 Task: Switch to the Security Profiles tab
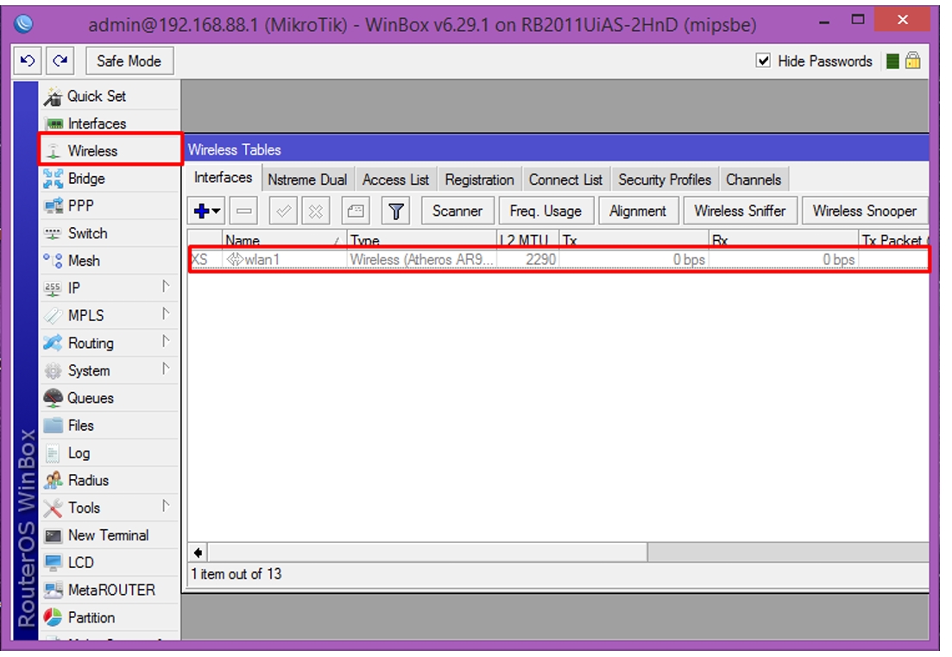(665, 180)
